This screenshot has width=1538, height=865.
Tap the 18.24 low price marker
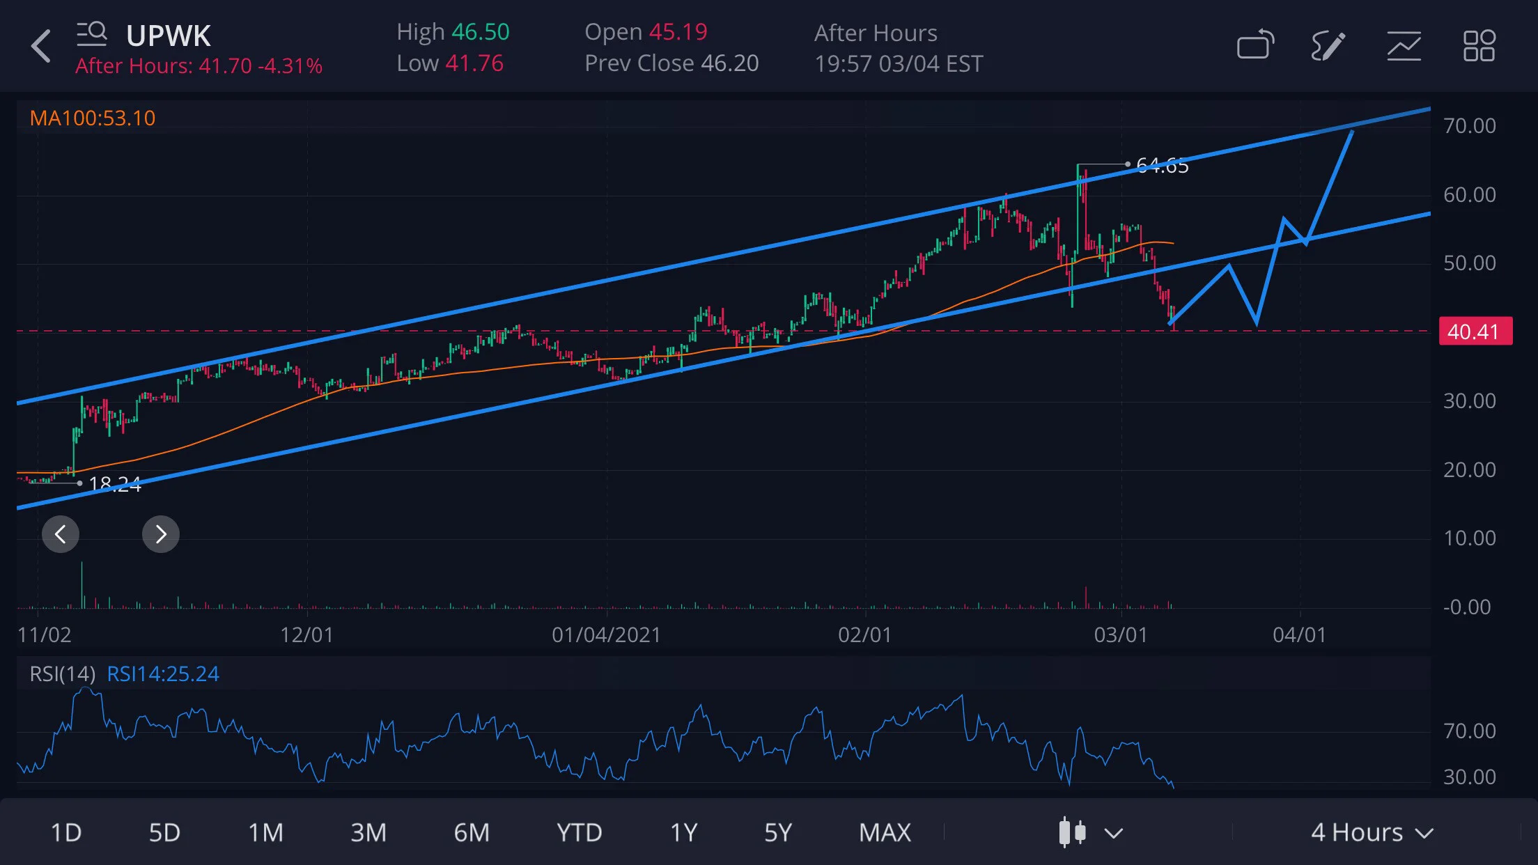point(115,483)
